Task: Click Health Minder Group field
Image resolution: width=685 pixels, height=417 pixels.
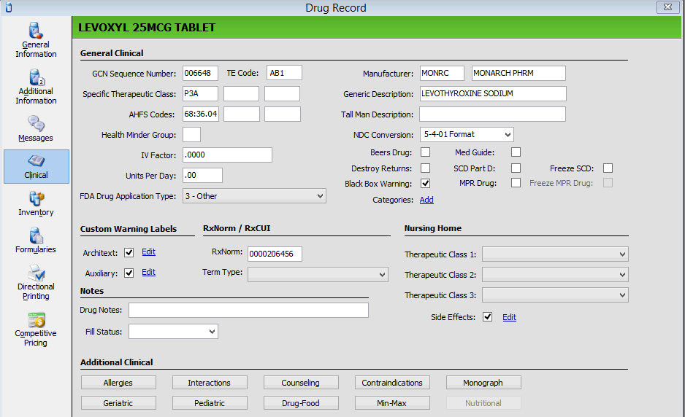Action: point(191,134)
